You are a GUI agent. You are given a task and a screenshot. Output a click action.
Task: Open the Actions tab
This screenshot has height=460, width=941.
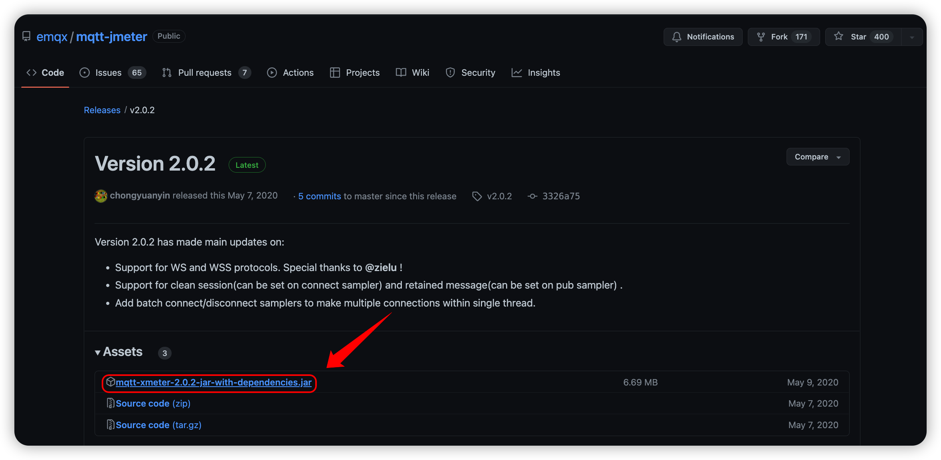click(x=290, y=73)
